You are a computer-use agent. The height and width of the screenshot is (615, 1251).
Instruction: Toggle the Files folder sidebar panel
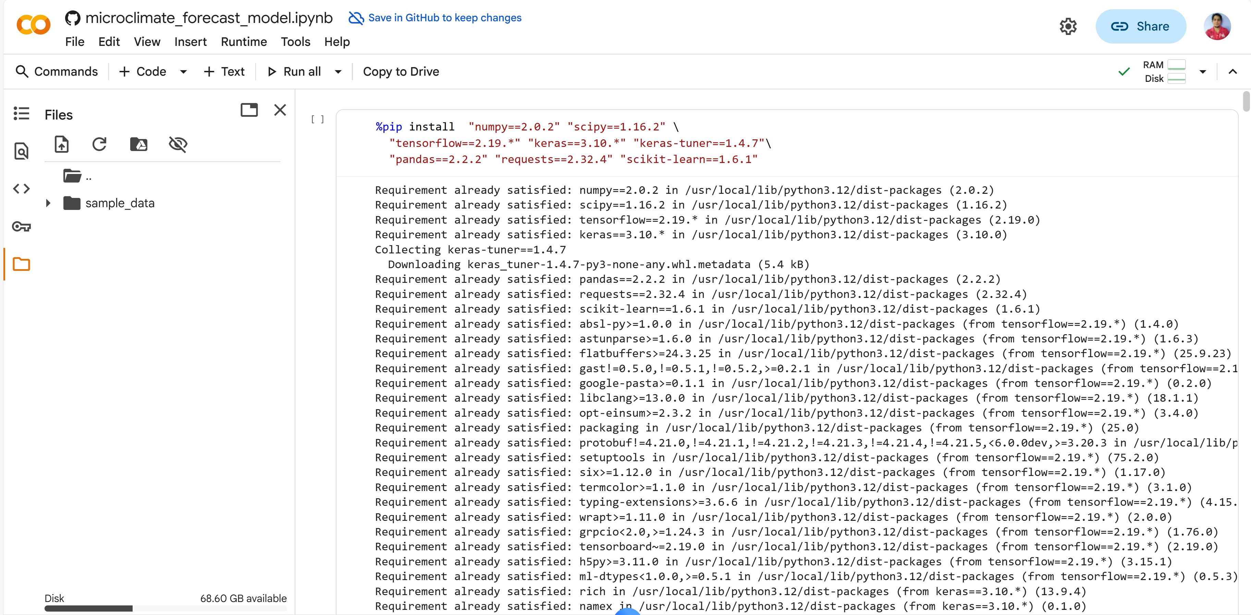(x=21, y=264)
